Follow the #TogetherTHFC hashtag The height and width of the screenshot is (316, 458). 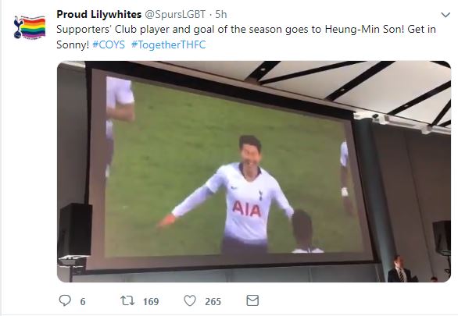point(169,44)
